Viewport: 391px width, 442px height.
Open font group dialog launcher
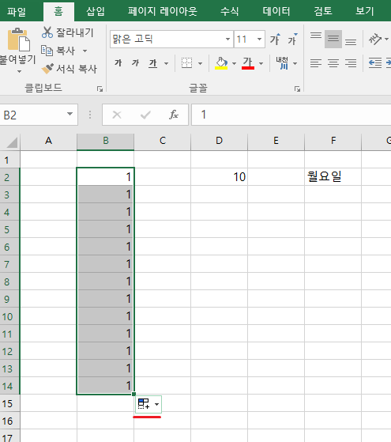[x=297, y=89]
